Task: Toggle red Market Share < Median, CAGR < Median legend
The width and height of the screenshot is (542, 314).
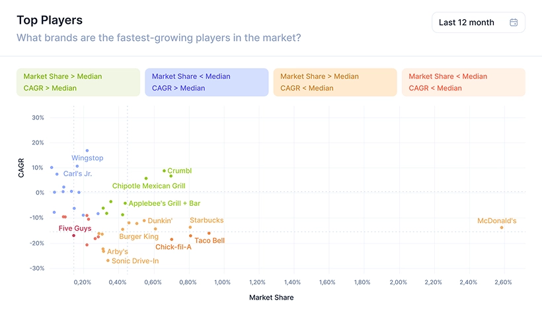Action: (463, 82)
